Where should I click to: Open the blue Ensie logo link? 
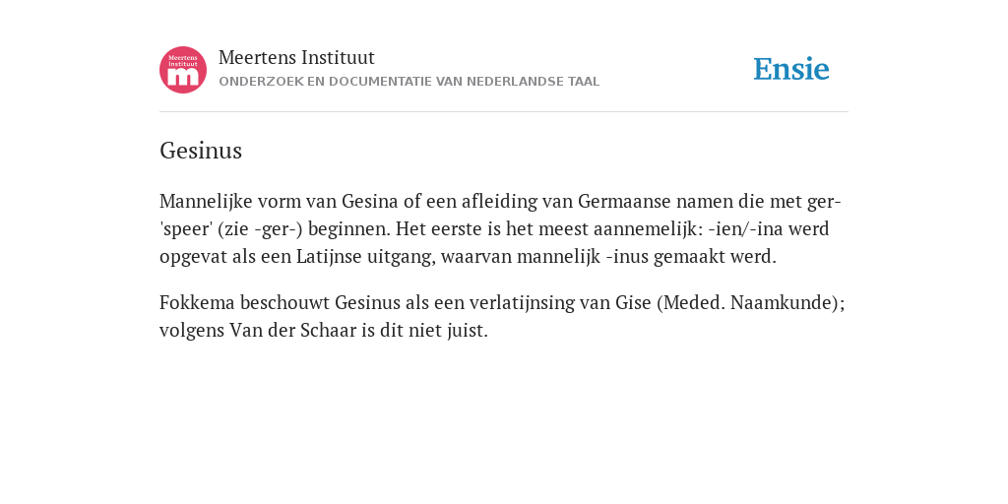point(790,69)
